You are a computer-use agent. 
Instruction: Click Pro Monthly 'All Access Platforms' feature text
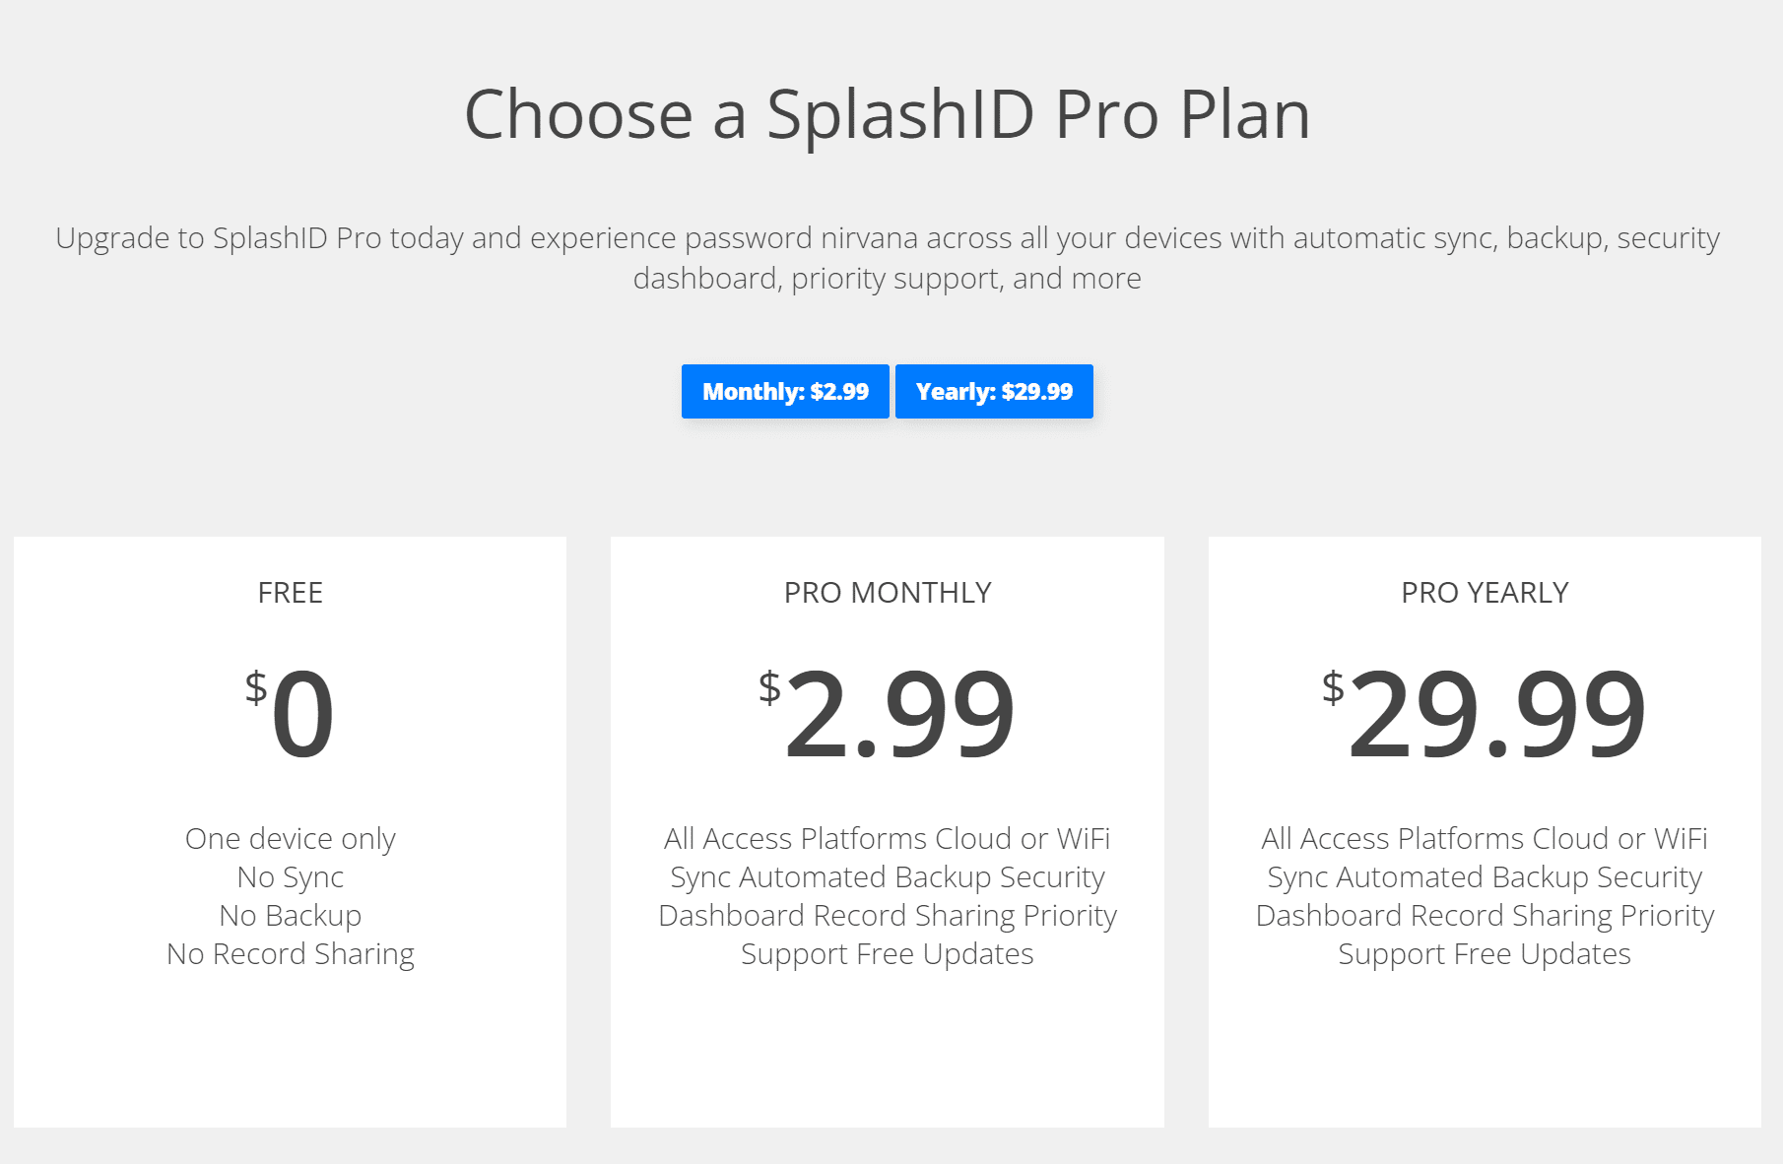[796, 839]
